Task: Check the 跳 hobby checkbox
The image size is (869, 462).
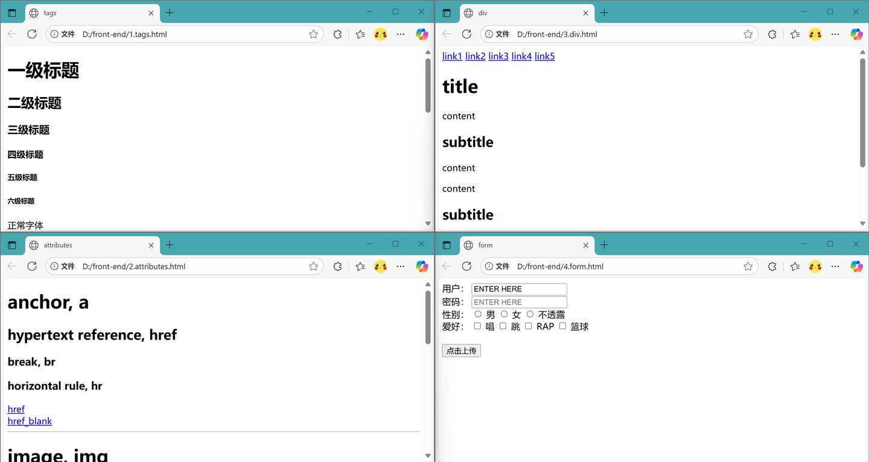Action: point(503,326)
